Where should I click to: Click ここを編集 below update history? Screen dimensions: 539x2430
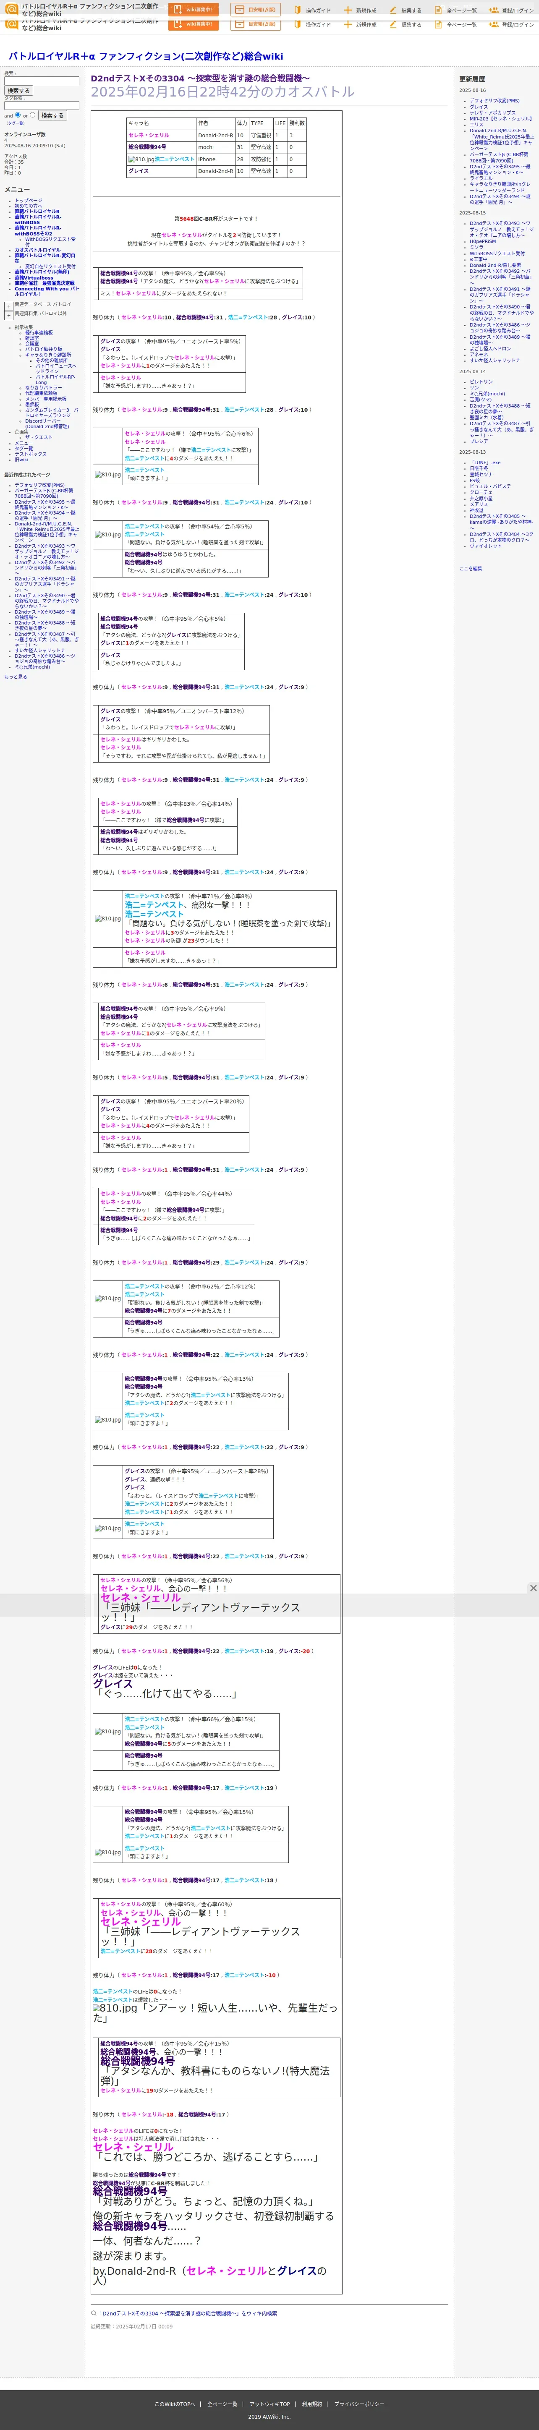pyautogui.click(x=471, y=569)
